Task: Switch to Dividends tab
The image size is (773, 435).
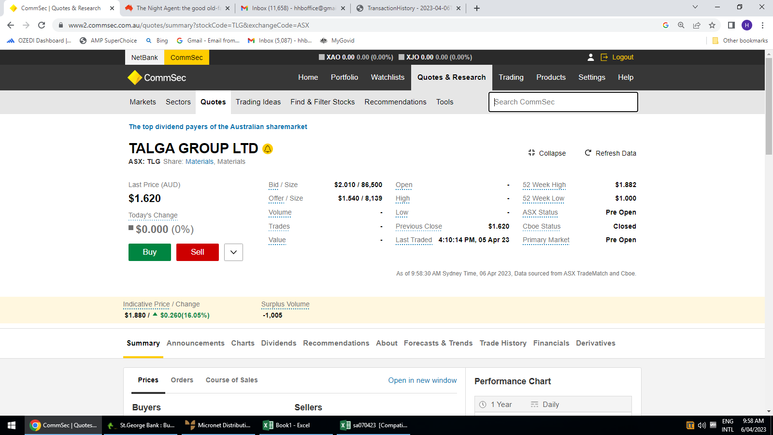Action: 279,343
